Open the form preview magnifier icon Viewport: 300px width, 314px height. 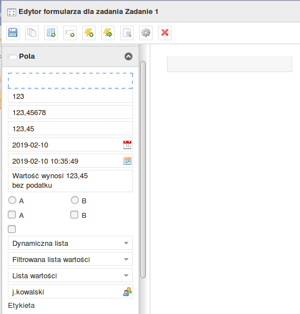coord(127,32)
